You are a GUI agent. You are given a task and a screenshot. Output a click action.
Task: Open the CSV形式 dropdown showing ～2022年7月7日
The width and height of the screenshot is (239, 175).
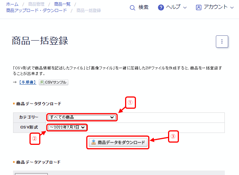67,128
